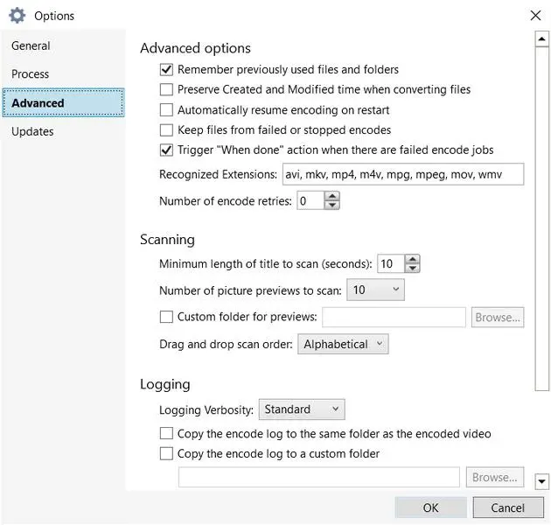Screen dimensions: 551x525
Task: Browse for custom previews folder
Action: point(498,317)
